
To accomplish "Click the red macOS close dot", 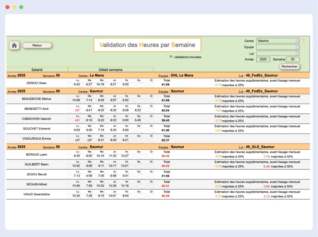I will click(7, 7).
